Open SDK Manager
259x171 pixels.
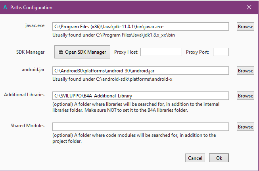click(82, 52)
